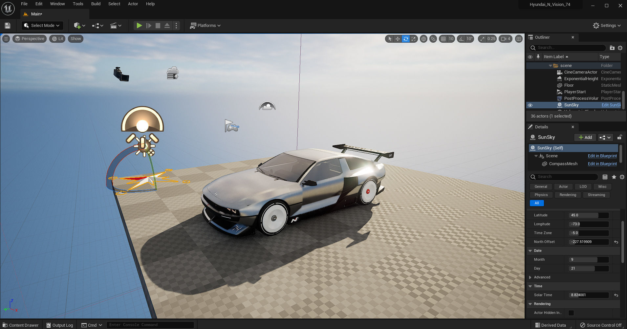Open the Settings dropdown

pyautogui.click(x=607, y=26)
